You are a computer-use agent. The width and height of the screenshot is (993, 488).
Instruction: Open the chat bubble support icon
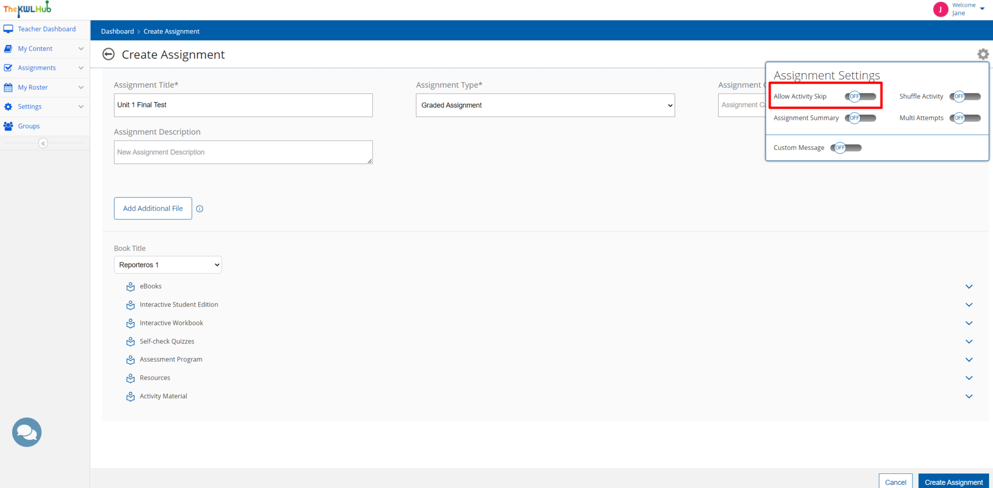[x=27, y=432]
